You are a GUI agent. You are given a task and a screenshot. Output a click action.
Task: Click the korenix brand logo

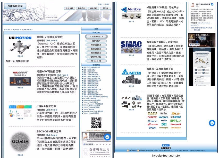tap(163, 117)
